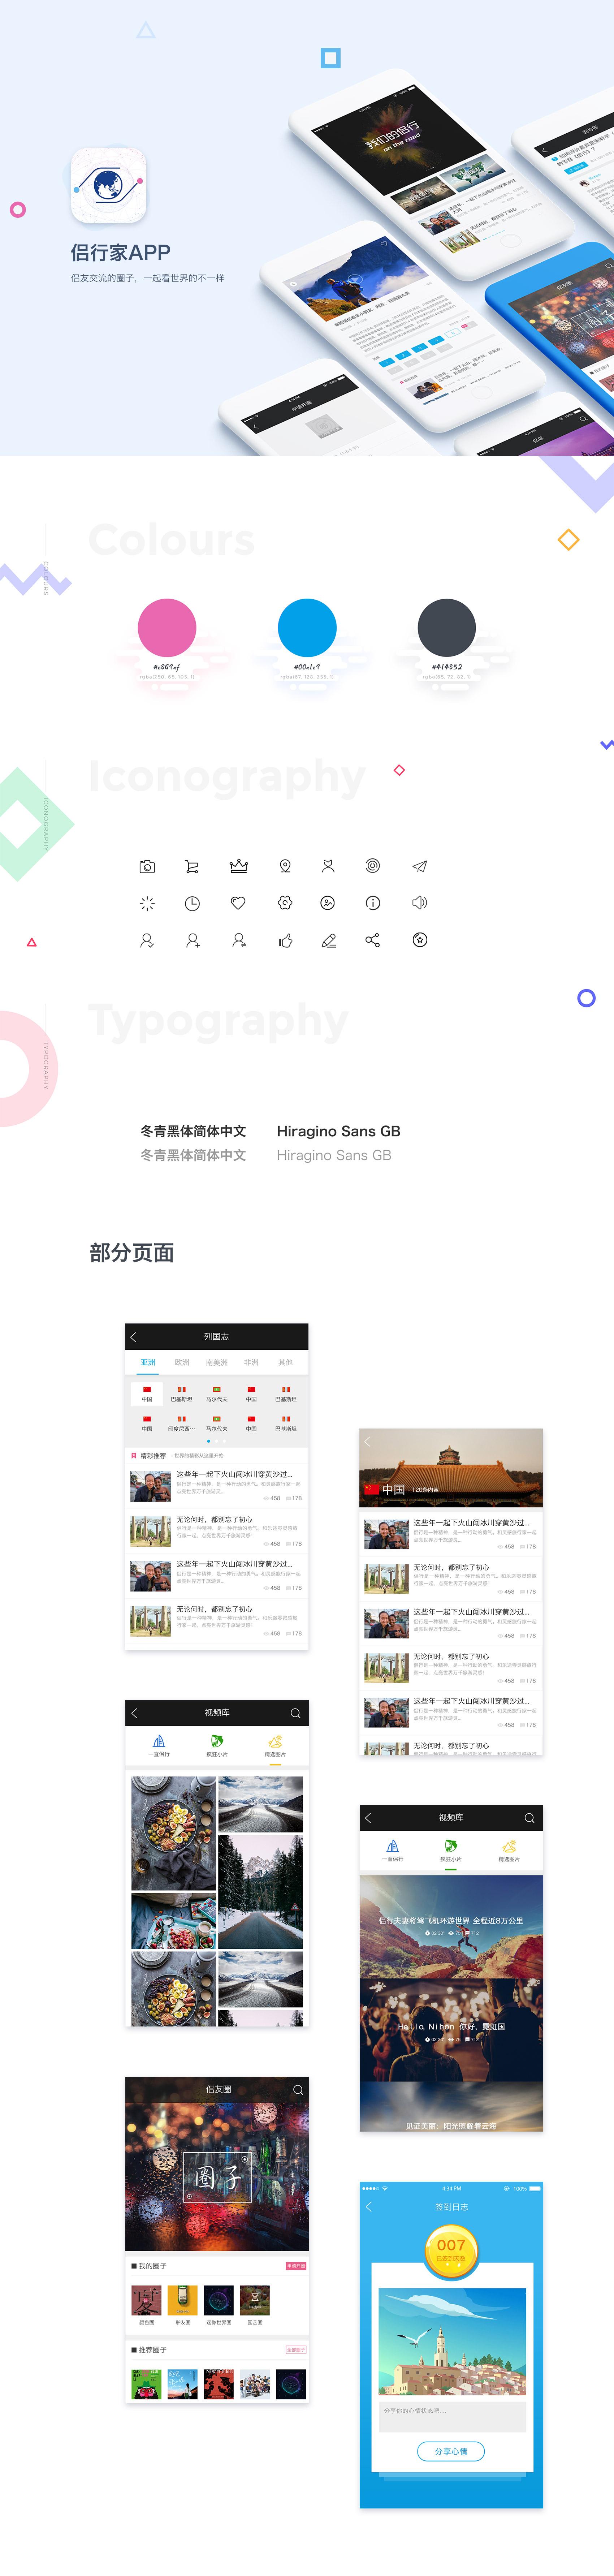Select the 非洲 tab
This screenshot has height=2576, width=614.
click(x=251, y=1362)
